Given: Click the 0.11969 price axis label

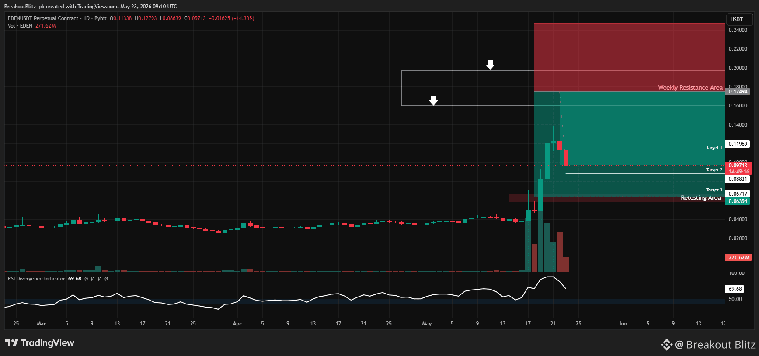Looking at the screenshot, I should pyautogui.click(x=738, y=144).
